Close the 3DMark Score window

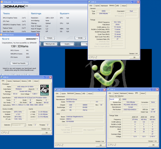tap(37, 35)
